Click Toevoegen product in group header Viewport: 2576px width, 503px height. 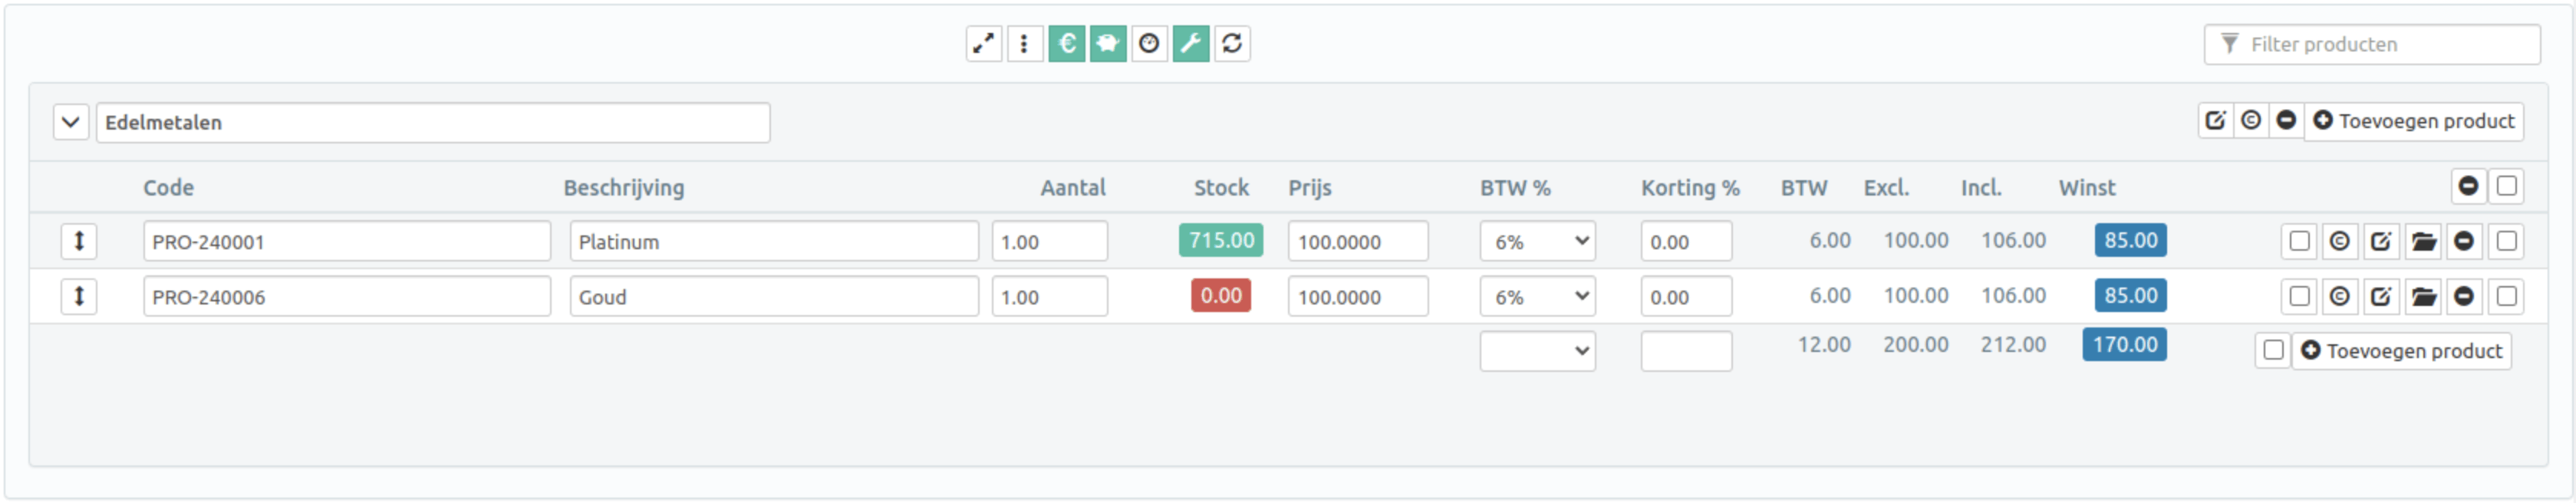[x=2413, y=121]
